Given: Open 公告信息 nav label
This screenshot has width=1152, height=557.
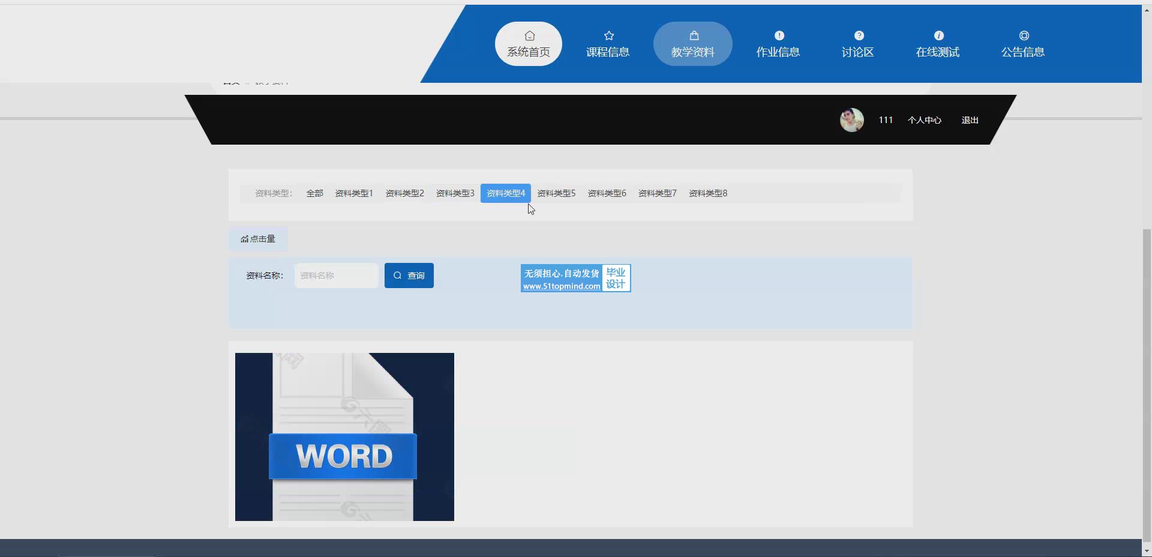Looking at the screenshot, I should pyautogui.click(x=1023, y=52).
